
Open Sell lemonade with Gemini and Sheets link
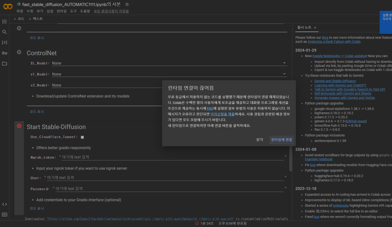point(343,93)
